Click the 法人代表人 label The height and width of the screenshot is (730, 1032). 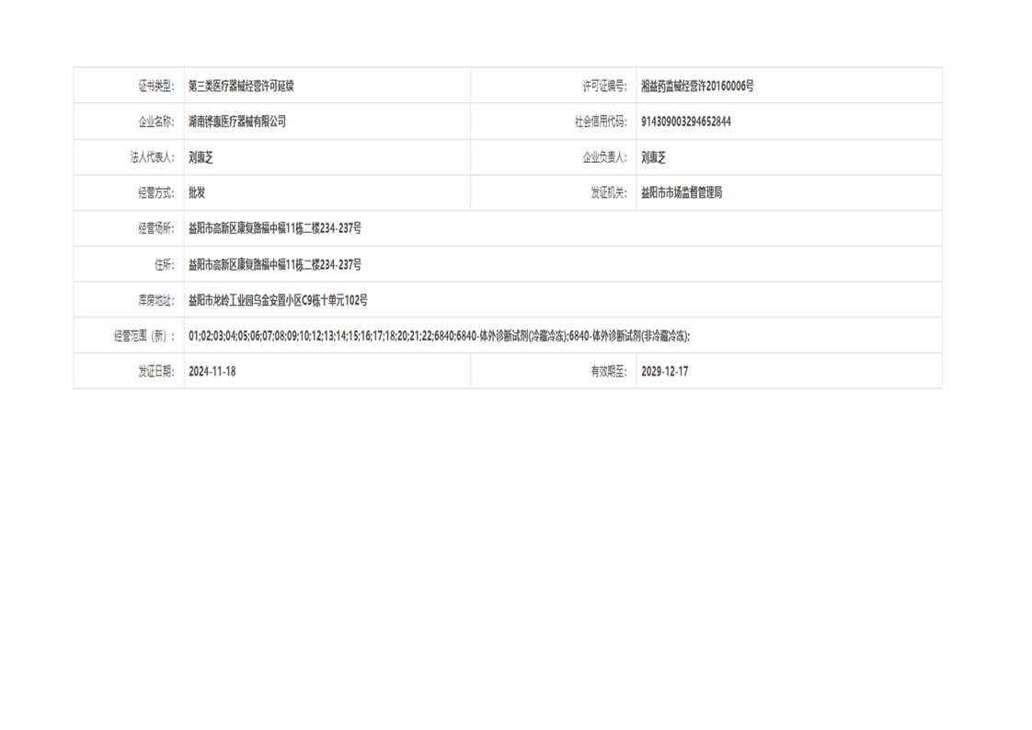(152, 157)
